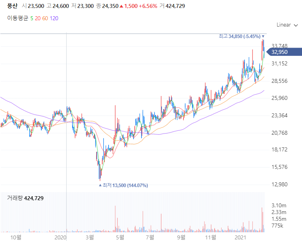Click the 거래량 424,729 volume label
This screenshot has height=241, width=302.
click(x=25, y=198)
